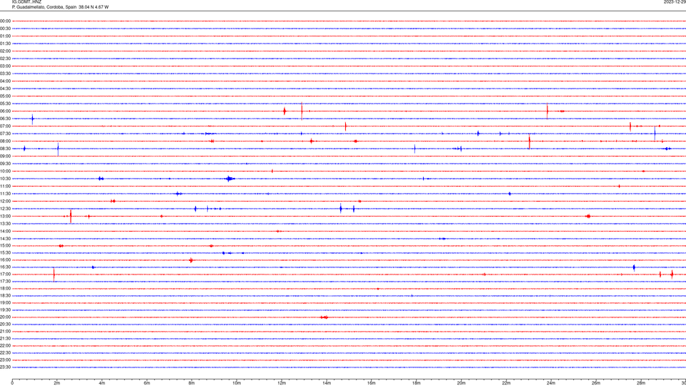The width and height of the screenshot is (686, 386).
Task: Click the 21:00 row time label
Action: point(5,332)
